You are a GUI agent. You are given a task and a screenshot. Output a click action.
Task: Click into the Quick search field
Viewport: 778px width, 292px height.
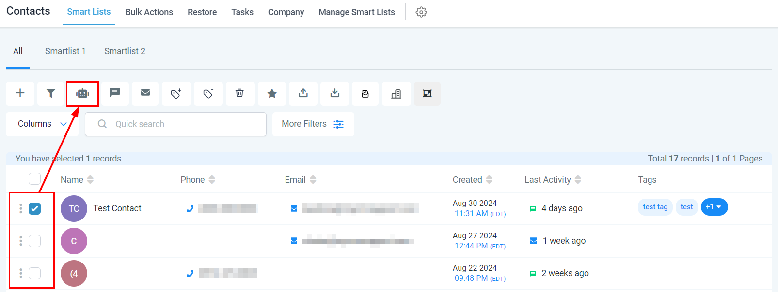click(184, 124)
